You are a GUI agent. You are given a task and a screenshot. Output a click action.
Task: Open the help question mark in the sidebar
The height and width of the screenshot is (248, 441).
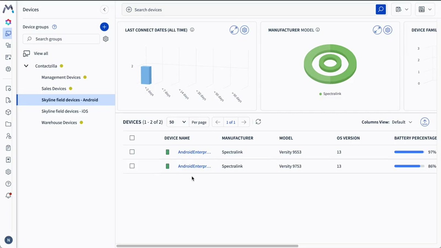(x=8, y=184)
